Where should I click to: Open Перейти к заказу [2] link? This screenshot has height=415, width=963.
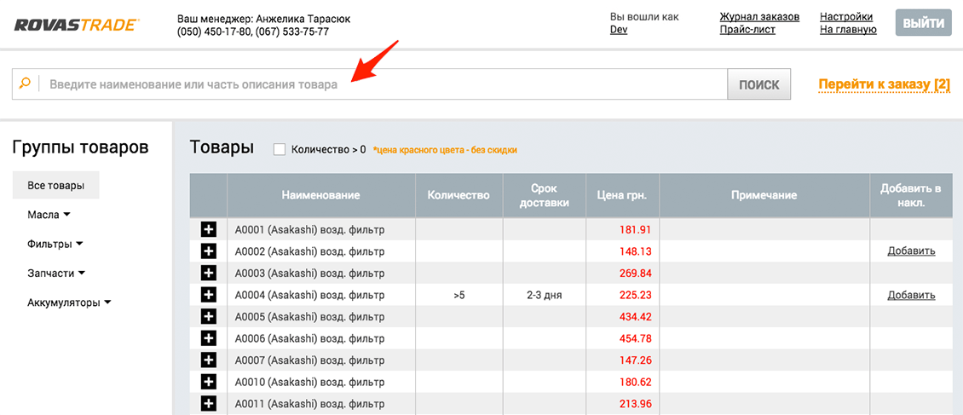coord(885,84)
